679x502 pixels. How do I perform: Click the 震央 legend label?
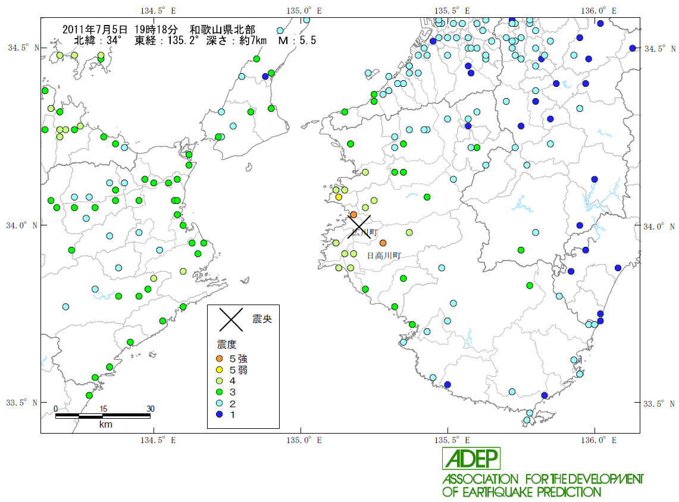262,319
